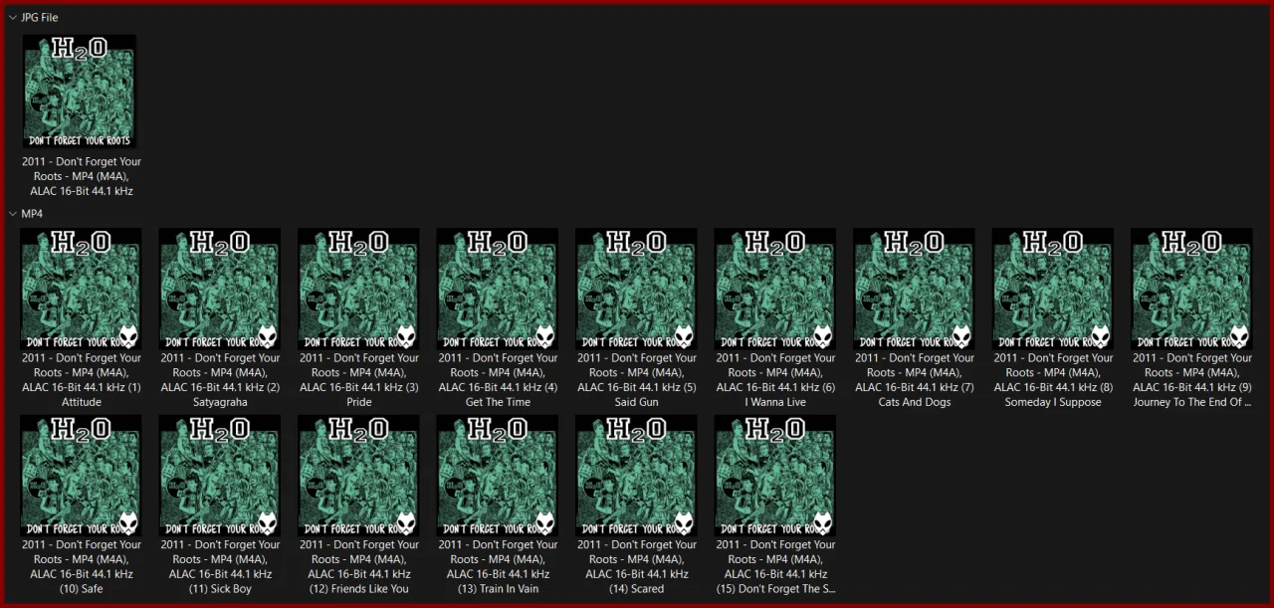Select the (11) Sick Boy thumbnail
Image resolution: width=1274 pixels, height=608 pixels.
coord(220,476)
